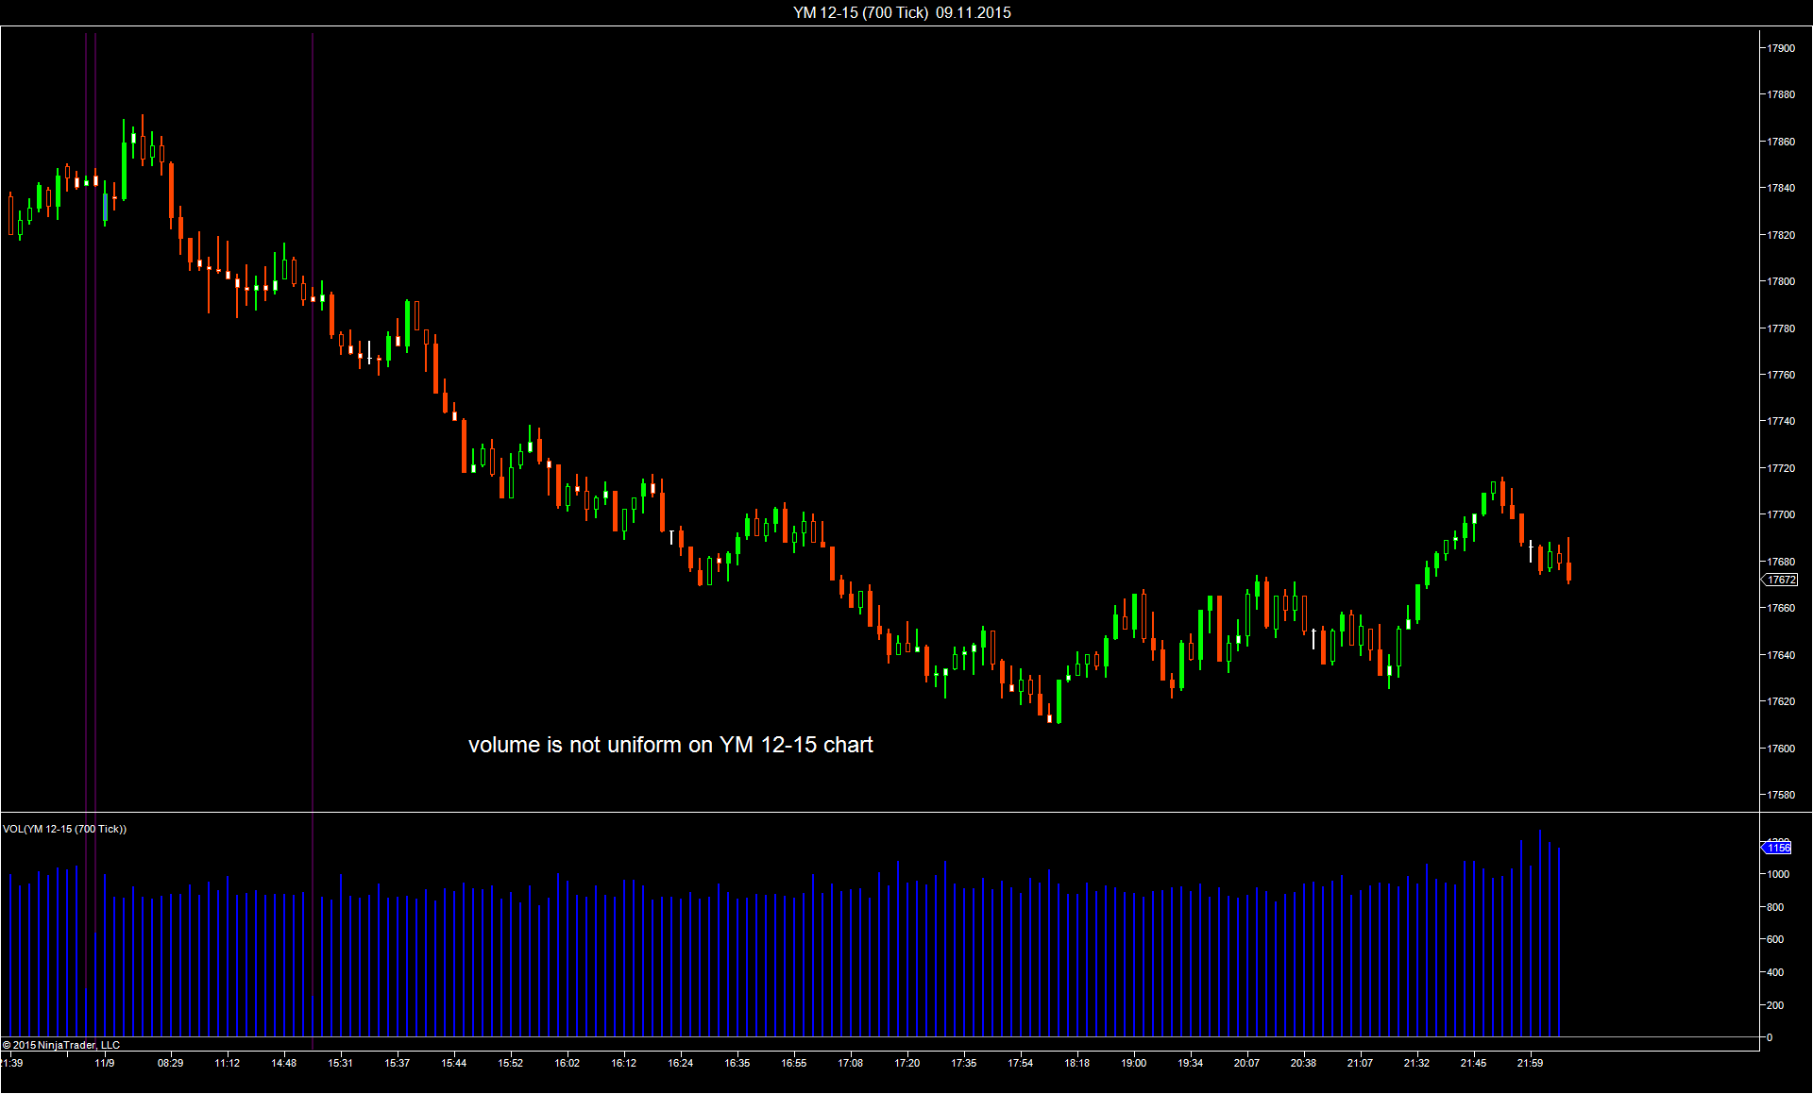Click the 08:29 label on time axis

[171, 1063]
